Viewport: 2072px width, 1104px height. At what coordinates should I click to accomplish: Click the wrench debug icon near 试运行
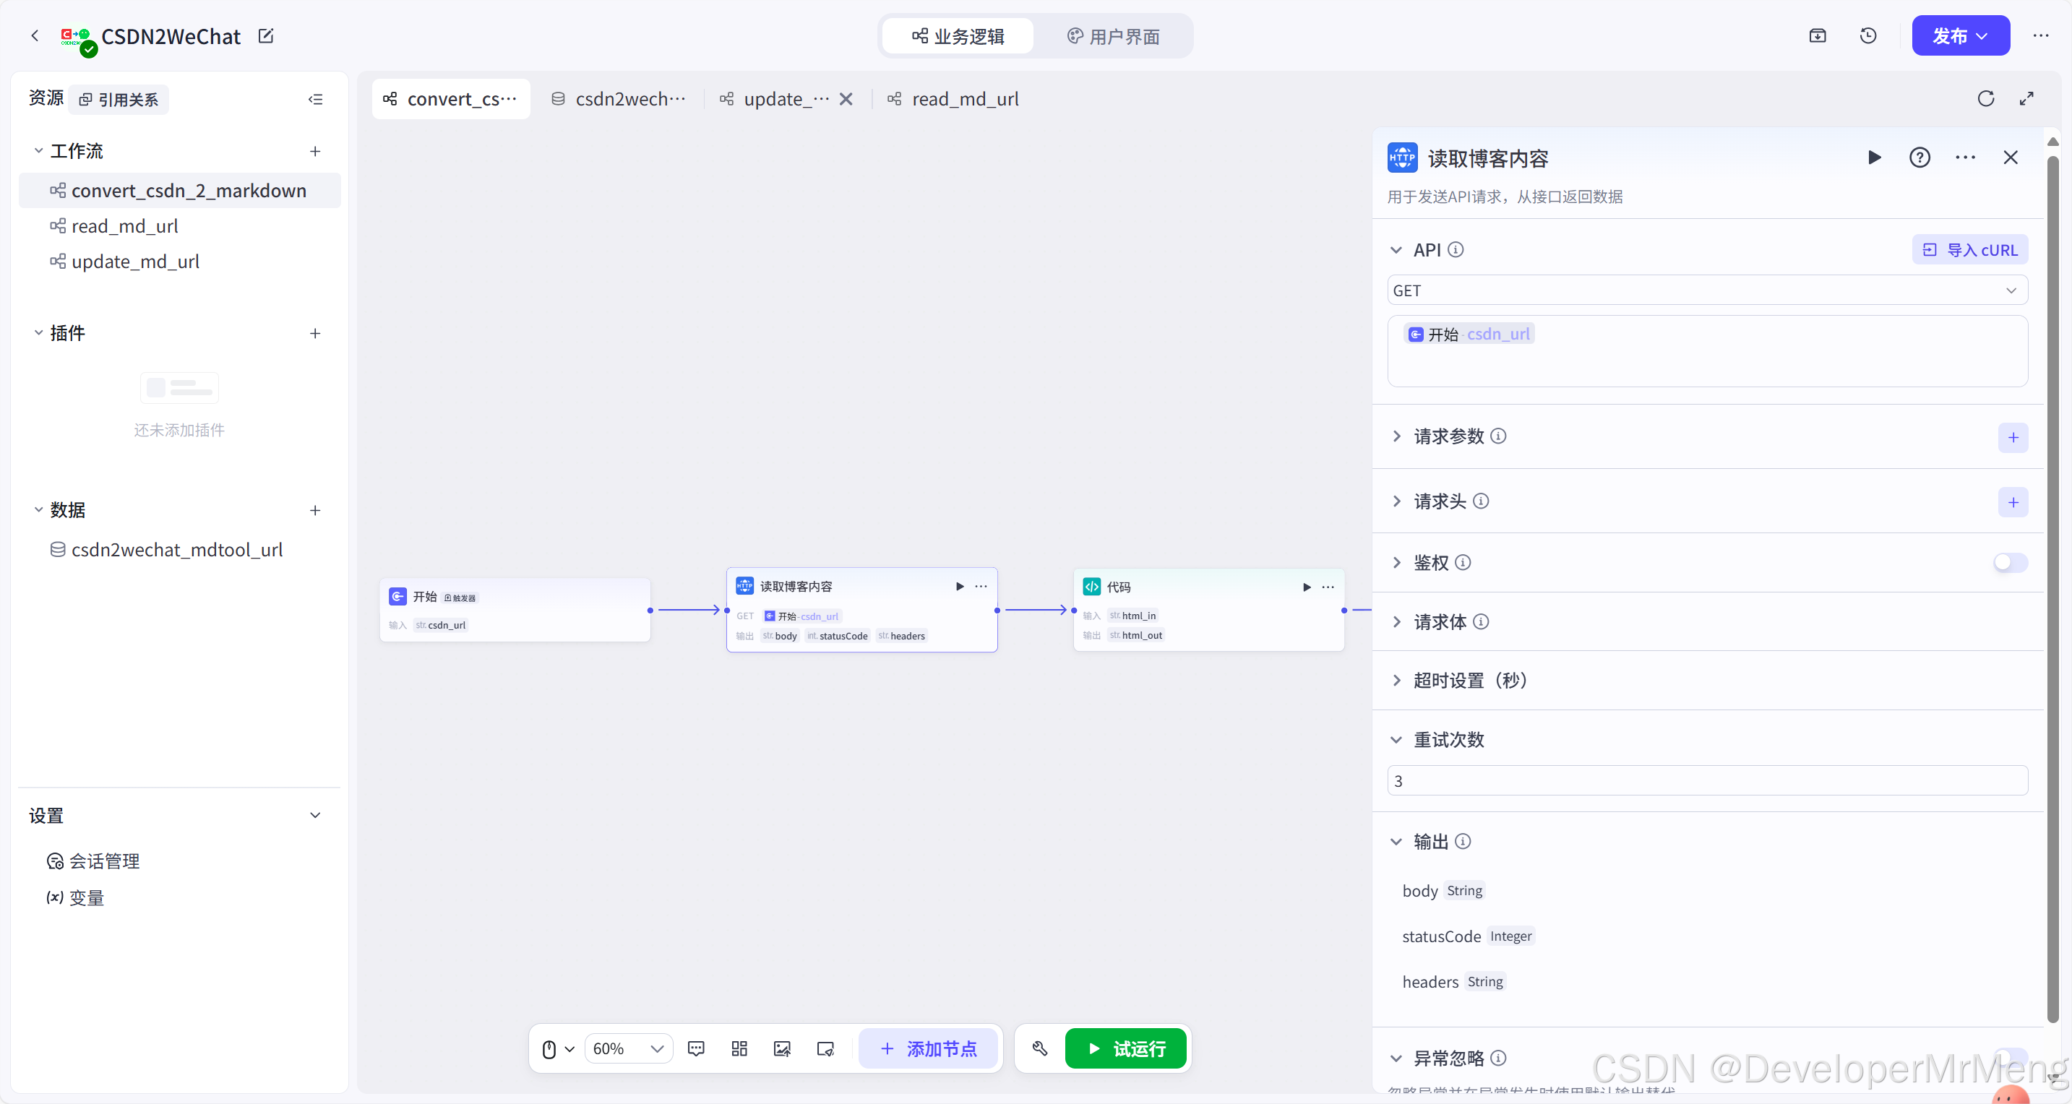click(1039, 1048)
